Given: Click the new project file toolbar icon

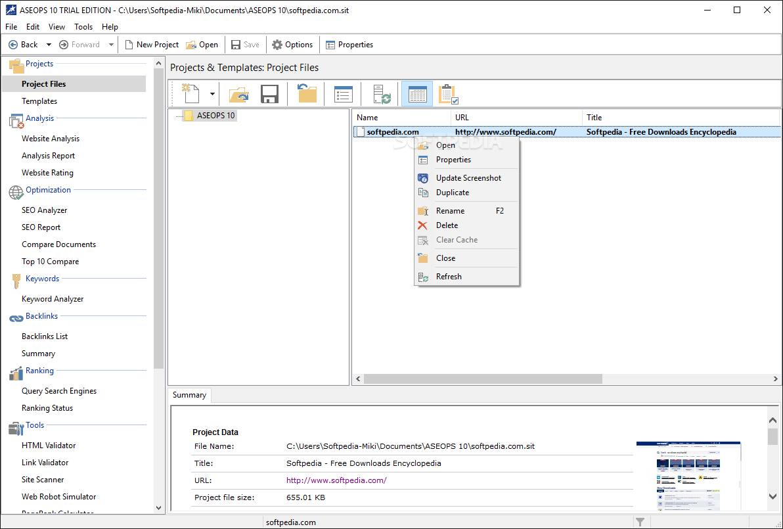Looking at the screenshot, I should coord(191,93).
